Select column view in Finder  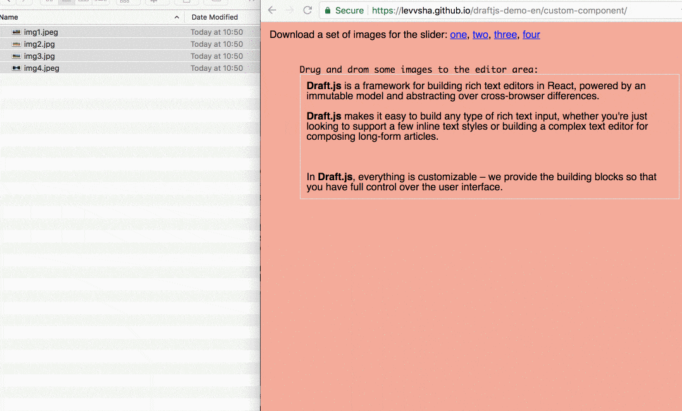[x=83, y=2]
